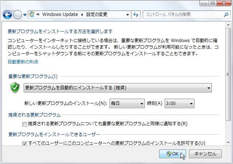Open 更新プログラムを自動的にインストールする dropdown
This screenshot has width=233, height=164.
pos(118,88)
